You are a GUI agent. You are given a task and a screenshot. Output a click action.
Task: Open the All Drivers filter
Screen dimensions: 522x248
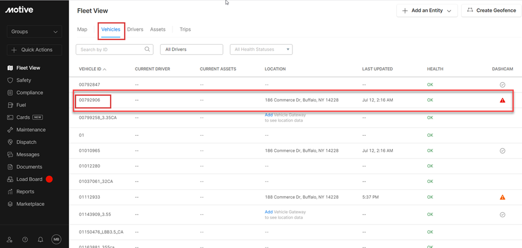click(x=192, y=50)
